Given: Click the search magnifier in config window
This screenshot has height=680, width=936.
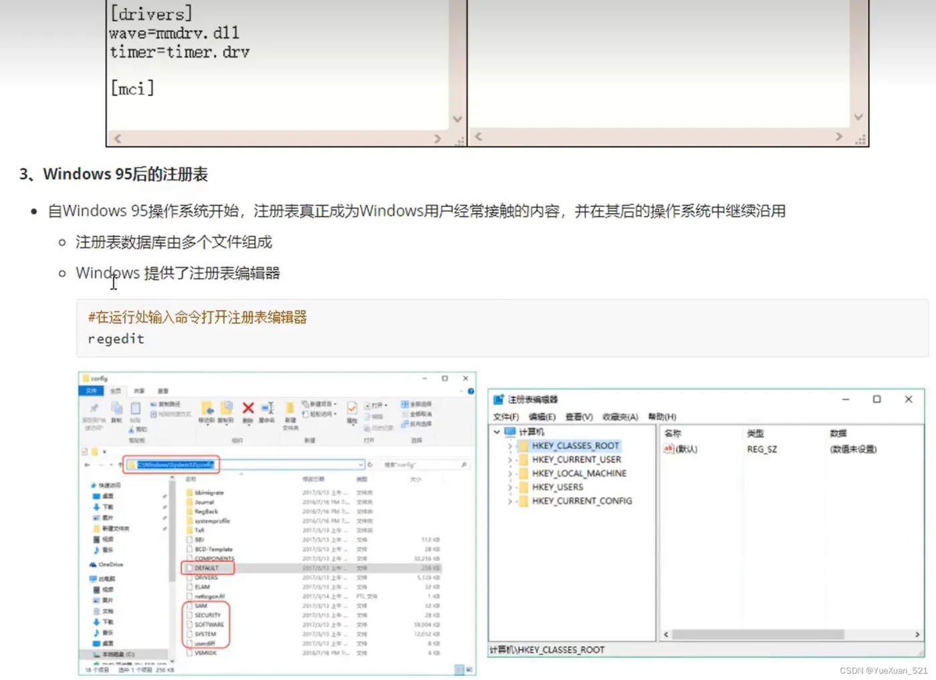Looking at the screenshot, I should pos(464,464).
